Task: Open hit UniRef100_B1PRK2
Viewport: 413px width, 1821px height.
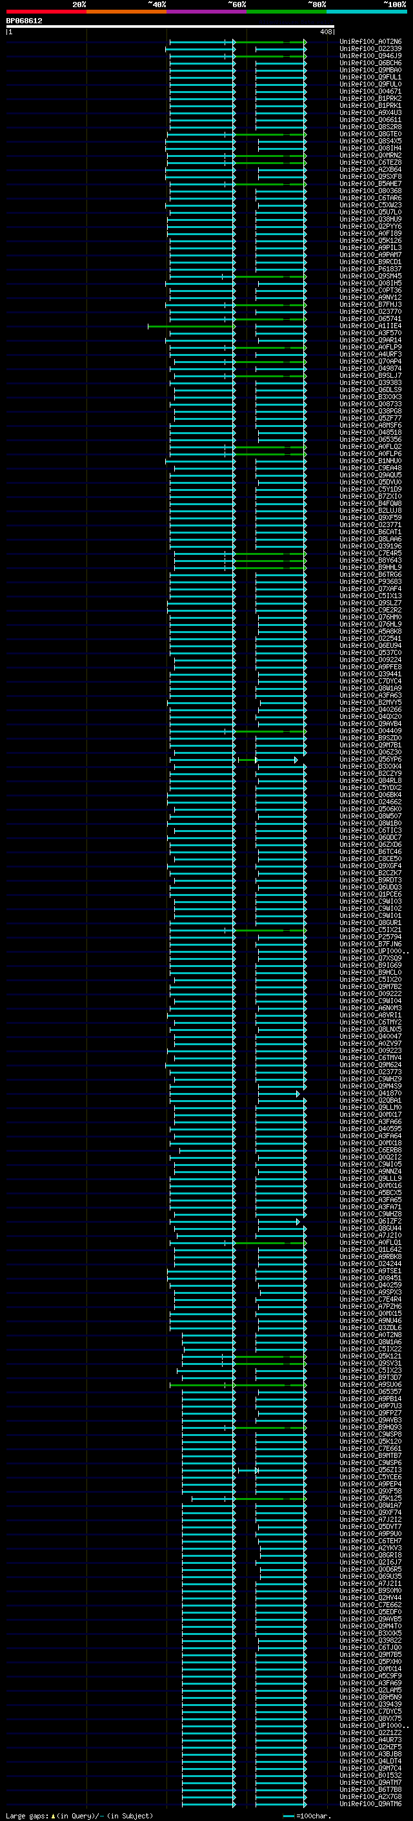Action: coord(370,98)
